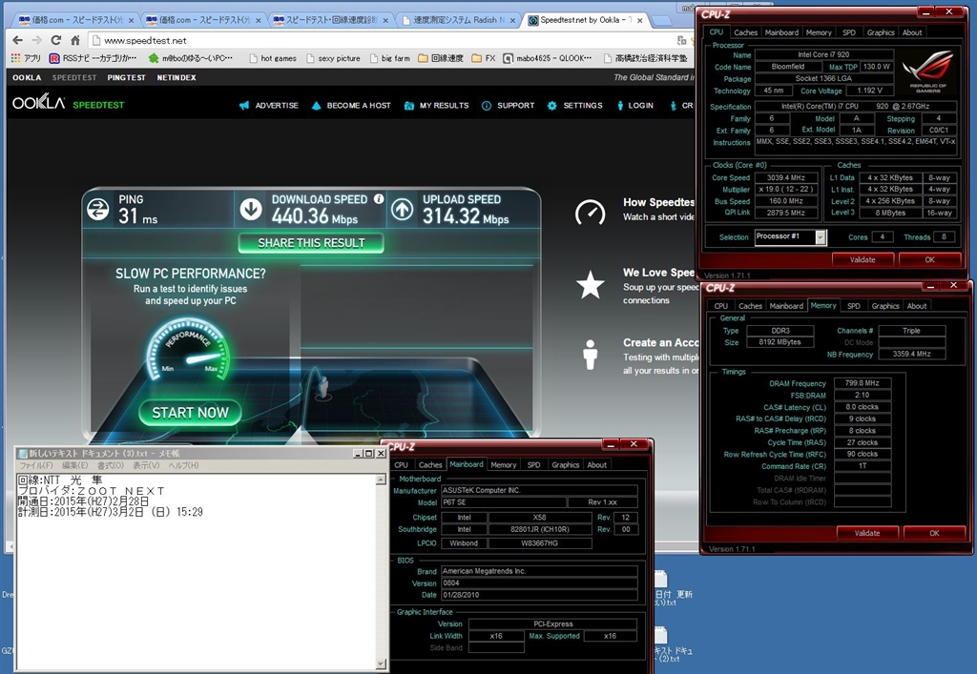The image size is (977, 674).
Task: Click the Share This Result button
Action: tap(311, 243)
